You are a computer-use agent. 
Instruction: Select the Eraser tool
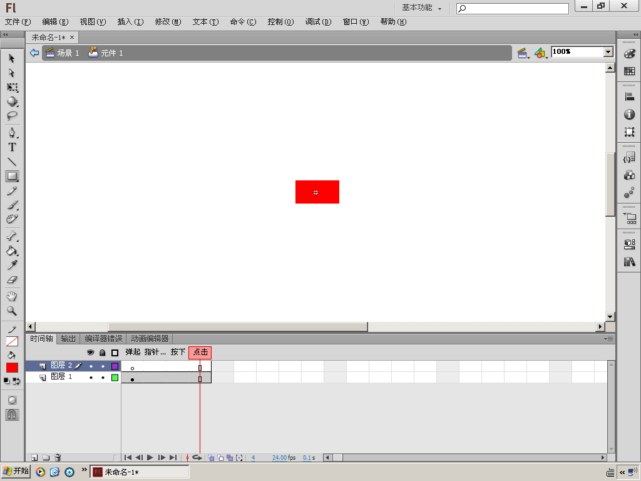click(x=13, y=280)
